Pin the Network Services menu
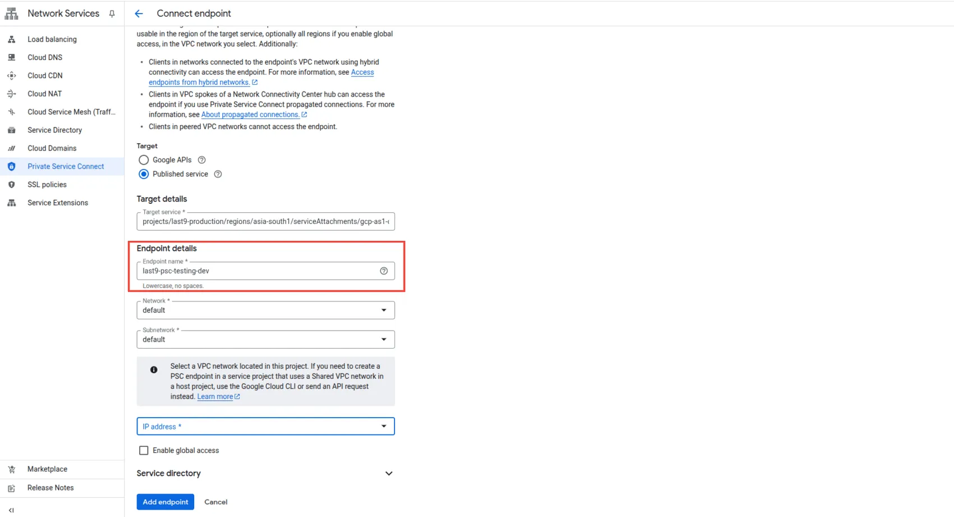This screenshot has height=517, width=954. 112,13
